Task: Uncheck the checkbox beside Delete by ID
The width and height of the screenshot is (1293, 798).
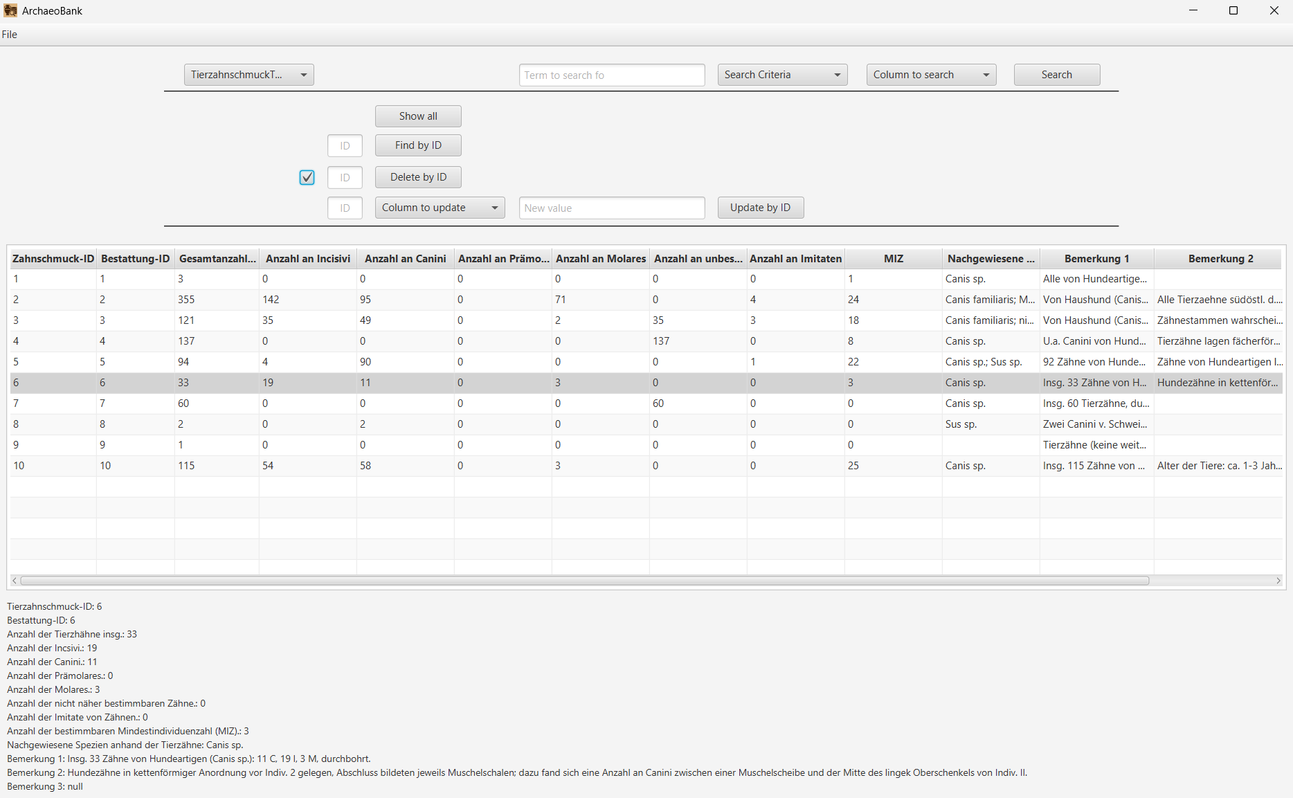Action: [307, 177]
